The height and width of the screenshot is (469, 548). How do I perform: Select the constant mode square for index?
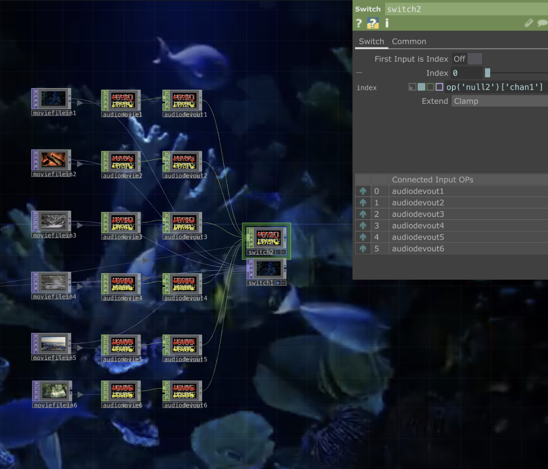coord(412,87)
